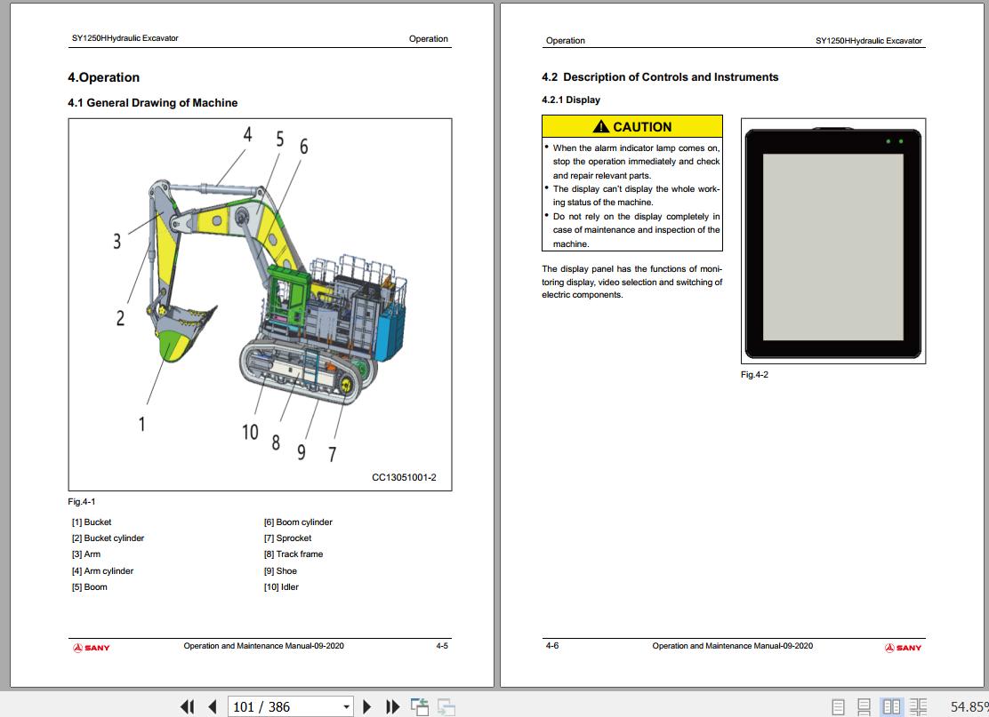Click the legend entry '[8] Track frame'
Viewport: 989px width, 717px height.
coord(293,554)
